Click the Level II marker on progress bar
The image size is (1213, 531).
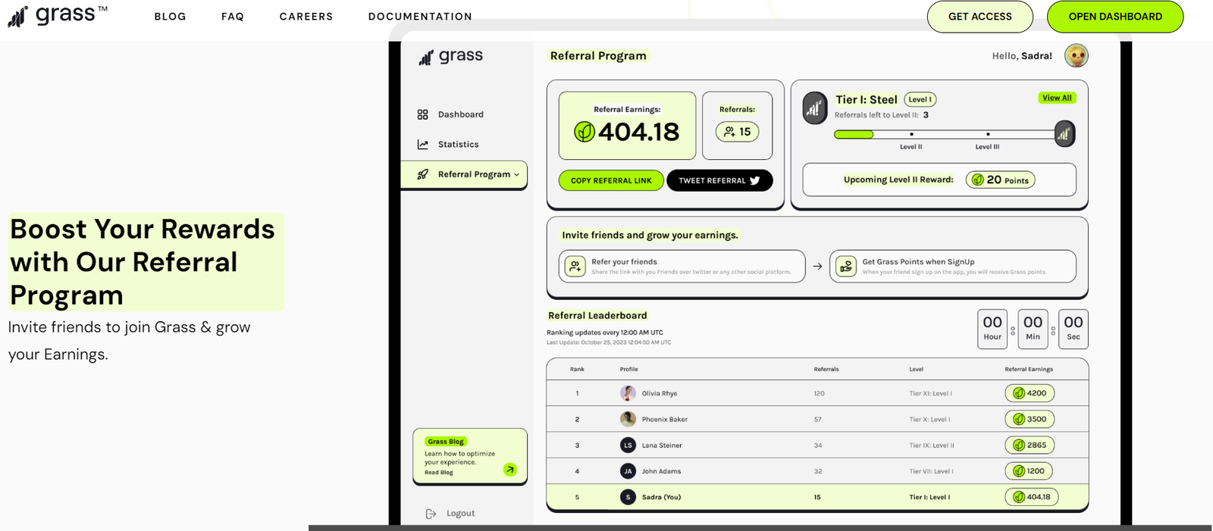click(x=911, y=134)
